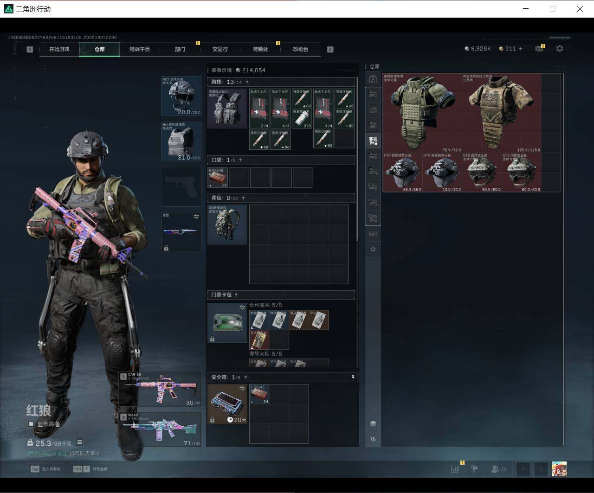Select the 特里克MAS2.0装甲 in warehouse
The image size is (594, 493).
click(502, 113)
